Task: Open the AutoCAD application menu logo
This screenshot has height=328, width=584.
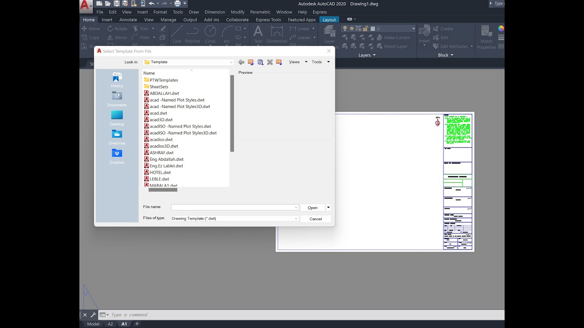Action: (x=85, y=5)
